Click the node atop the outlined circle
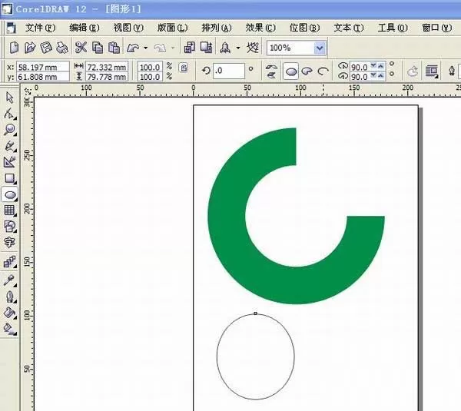Screen dimensions: 461x411 (255, 313)
